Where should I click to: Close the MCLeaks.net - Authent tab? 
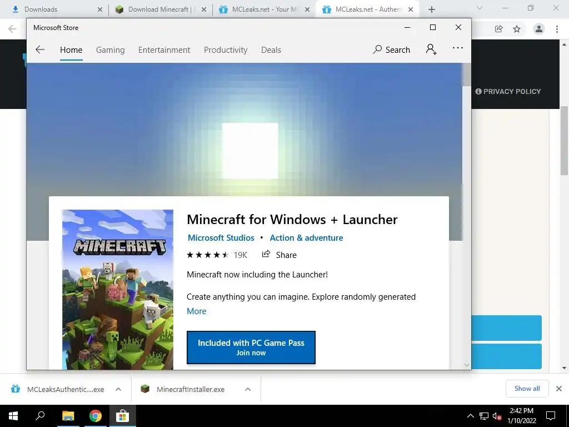click(411, 9)
